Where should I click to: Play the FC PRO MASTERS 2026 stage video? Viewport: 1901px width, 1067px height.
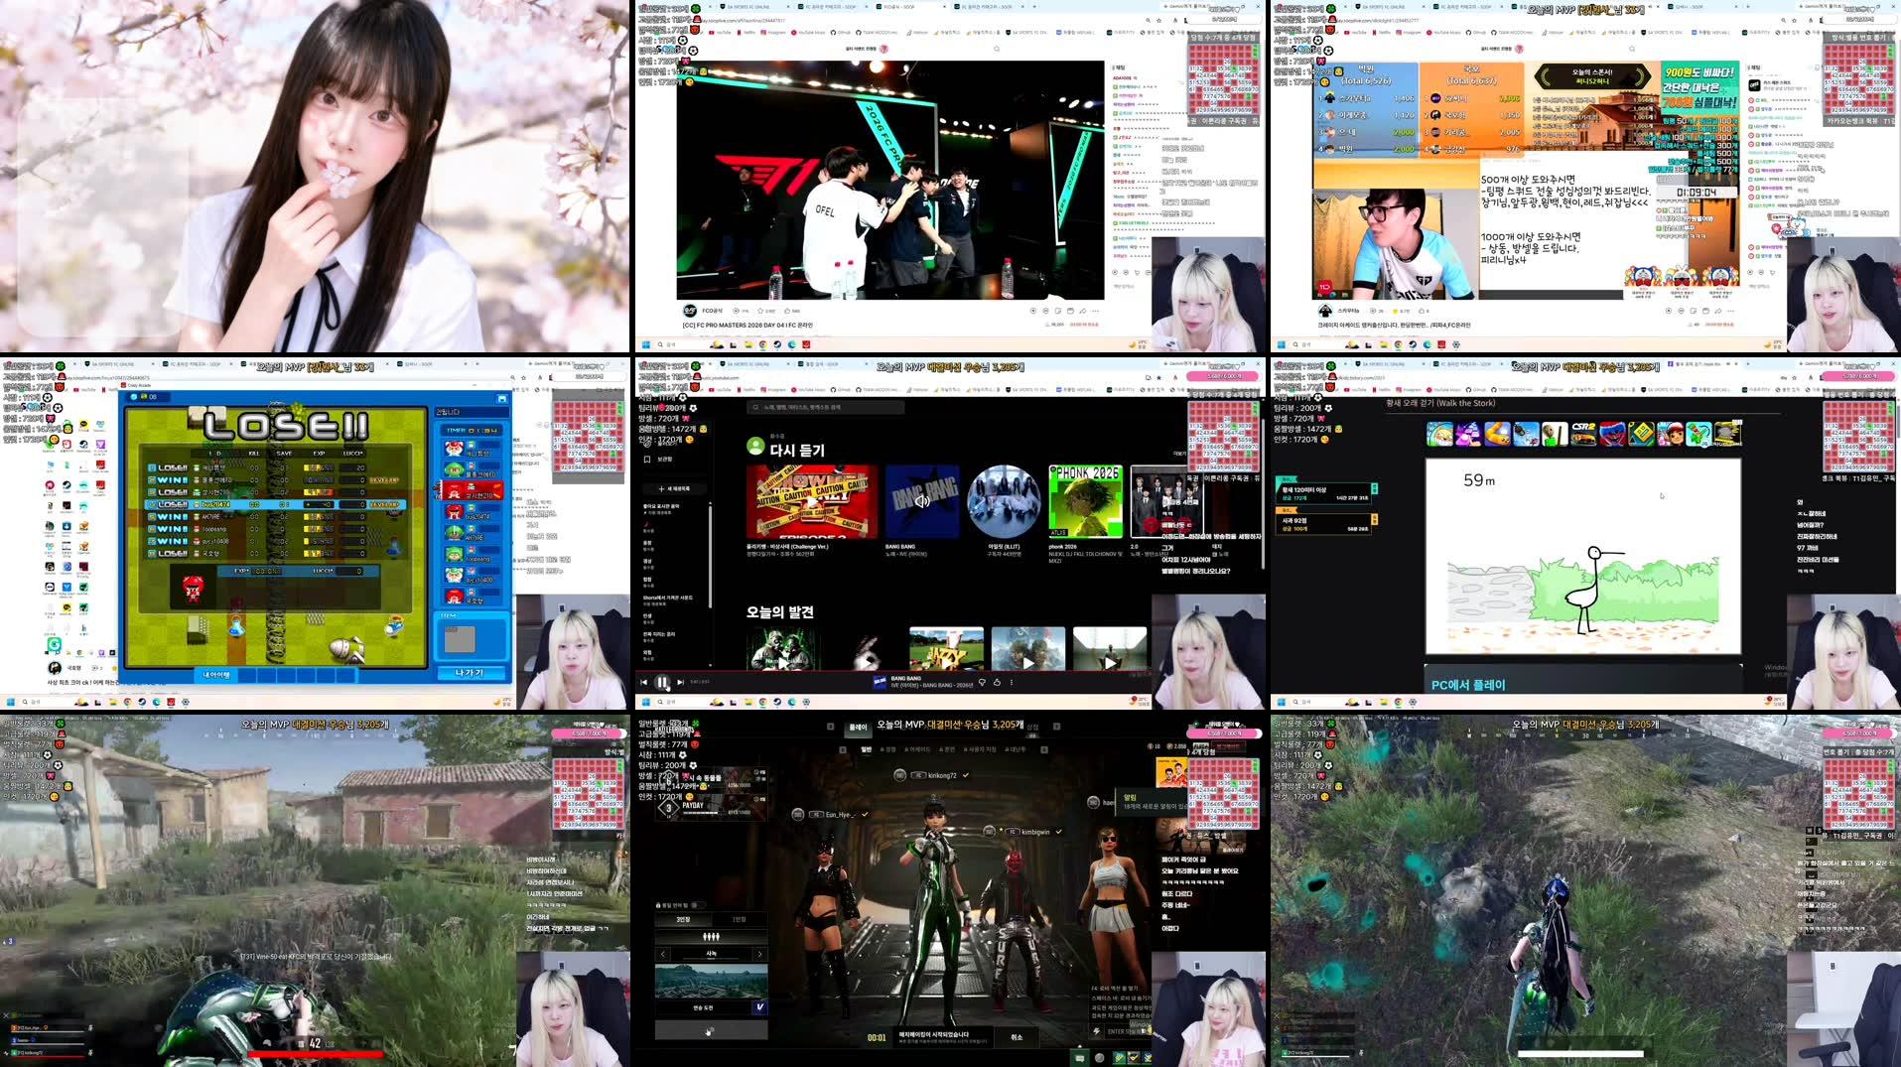[890, 181]
